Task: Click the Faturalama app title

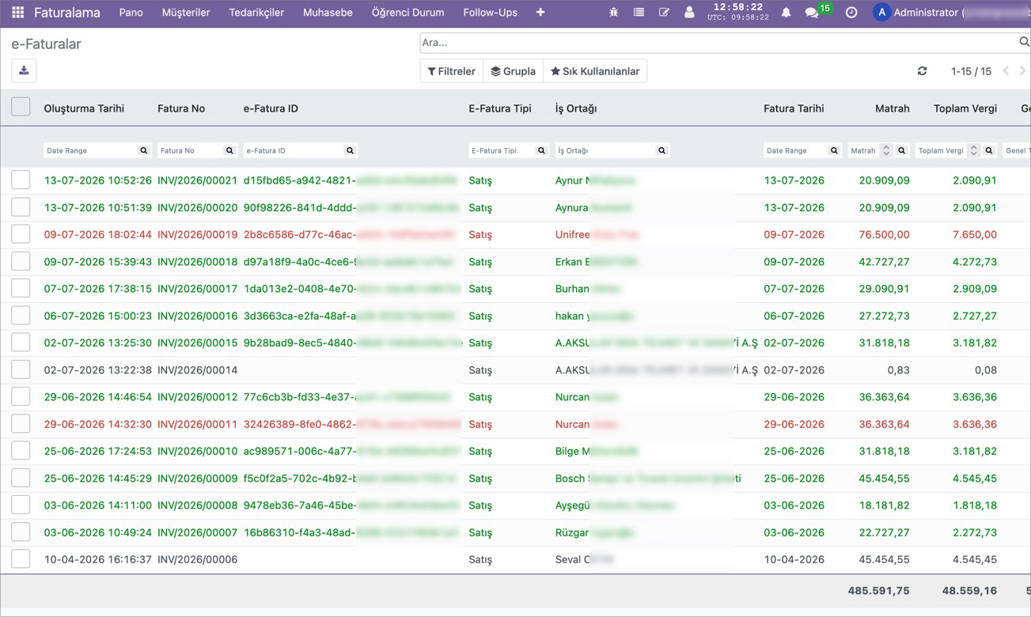Action: pos(69,13)
